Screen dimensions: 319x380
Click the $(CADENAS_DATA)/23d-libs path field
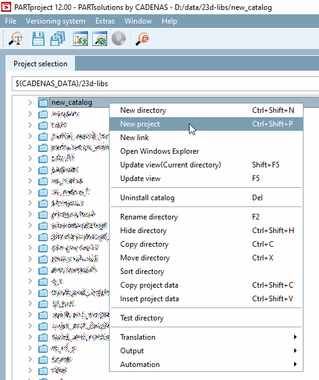click(x=165, y=84)
